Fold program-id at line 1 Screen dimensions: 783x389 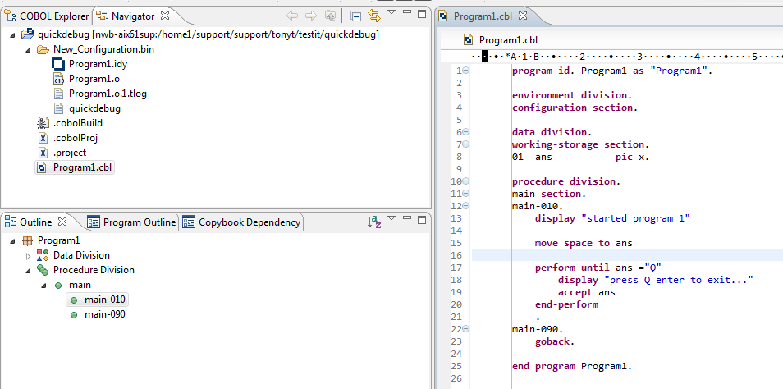(465, 71)
